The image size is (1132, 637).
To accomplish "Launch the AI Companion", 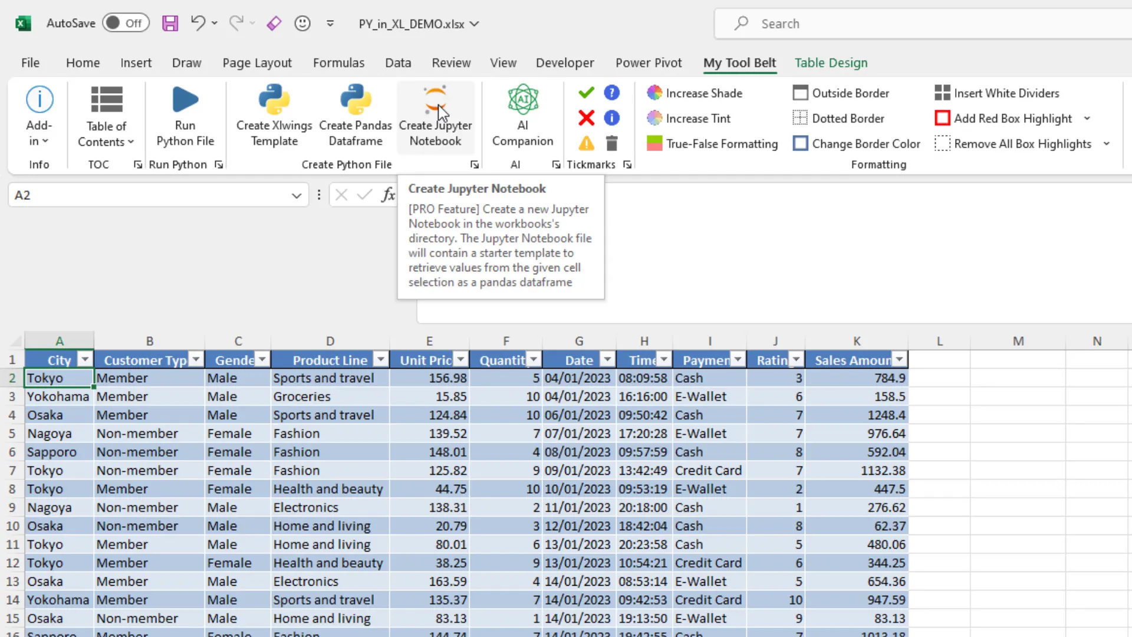I will pos(522,116).
